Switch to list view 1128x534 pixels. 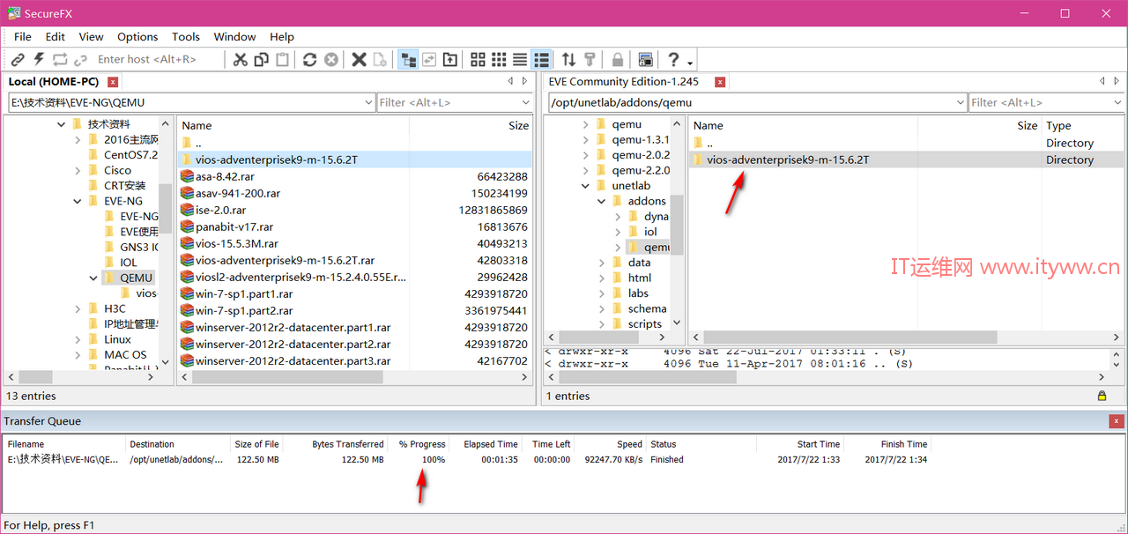[520, 59]
